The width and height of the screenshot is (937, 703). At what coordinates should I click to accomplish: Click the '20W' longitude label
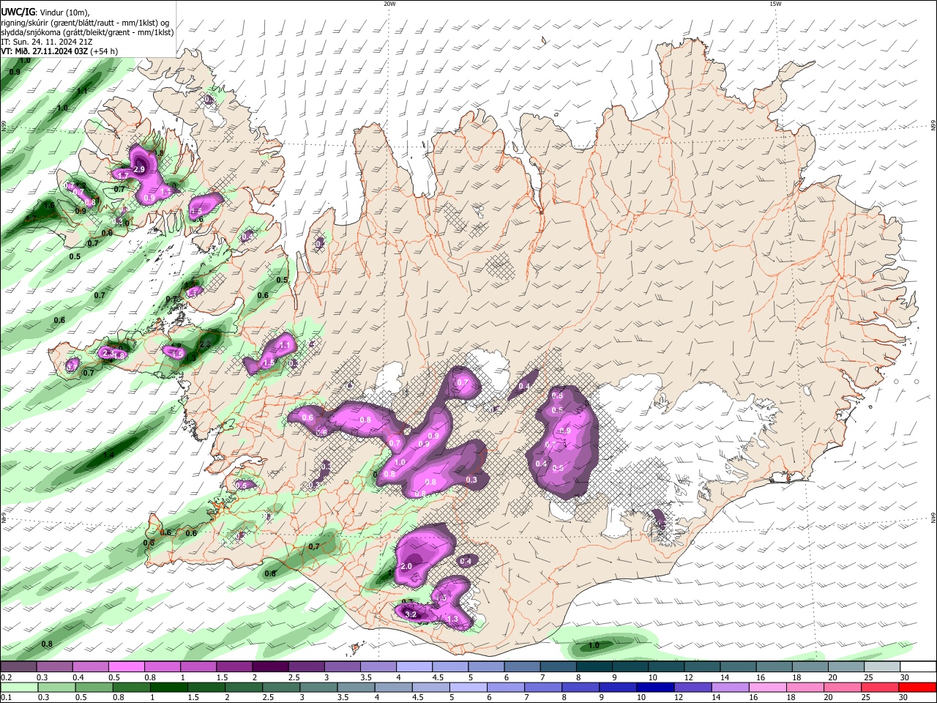coord(390,4)
